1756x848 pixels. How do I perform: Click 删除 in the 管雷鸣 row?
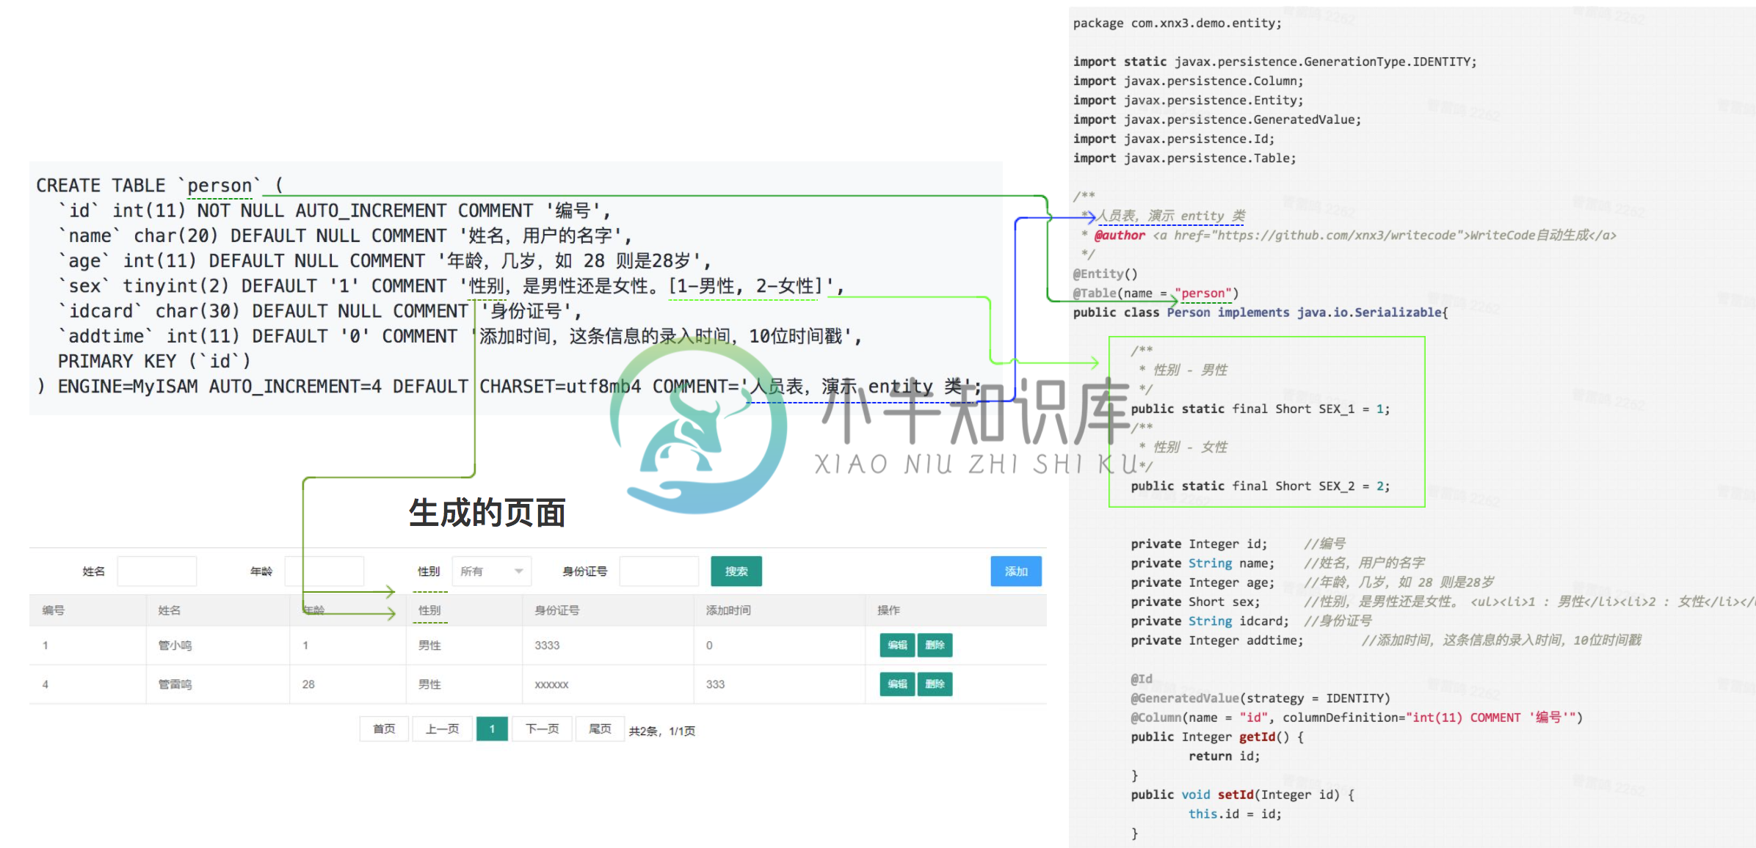pyautogui.click(x=935, y=684)
